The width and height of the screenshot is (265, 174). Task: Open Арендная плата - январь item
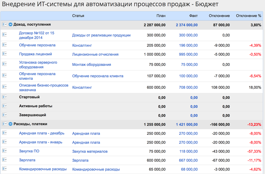click(40, 142)
